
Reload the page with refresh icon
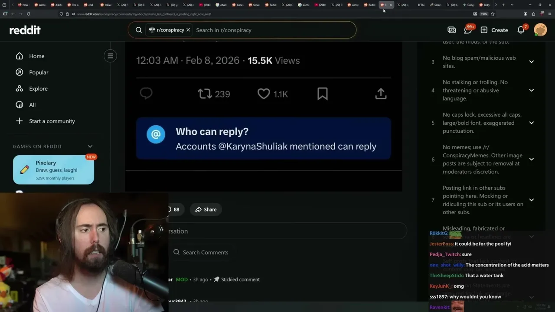[29, 14]
